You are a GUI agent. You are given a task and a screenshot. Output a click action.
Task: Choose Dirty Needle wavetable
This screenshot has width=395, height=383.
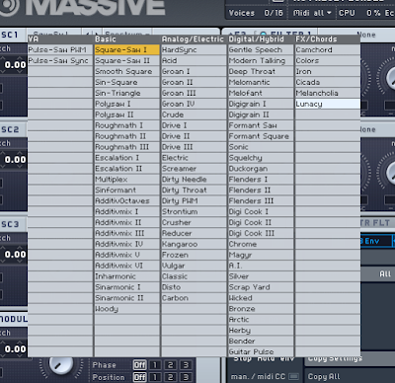coord(194,180)
